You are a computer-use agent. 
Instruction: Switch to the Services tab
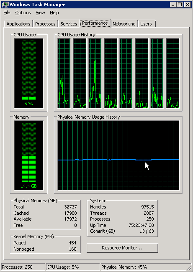point(69,24)
